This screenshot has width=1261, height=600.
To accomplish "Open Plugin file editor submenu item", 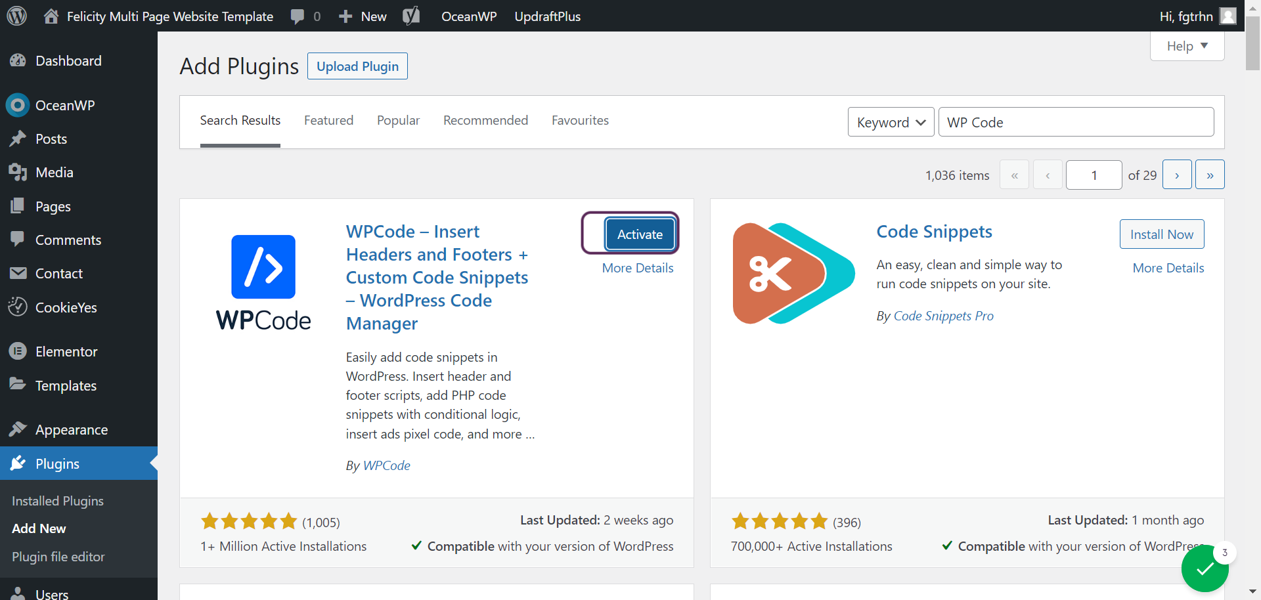I will click(58, 557).
